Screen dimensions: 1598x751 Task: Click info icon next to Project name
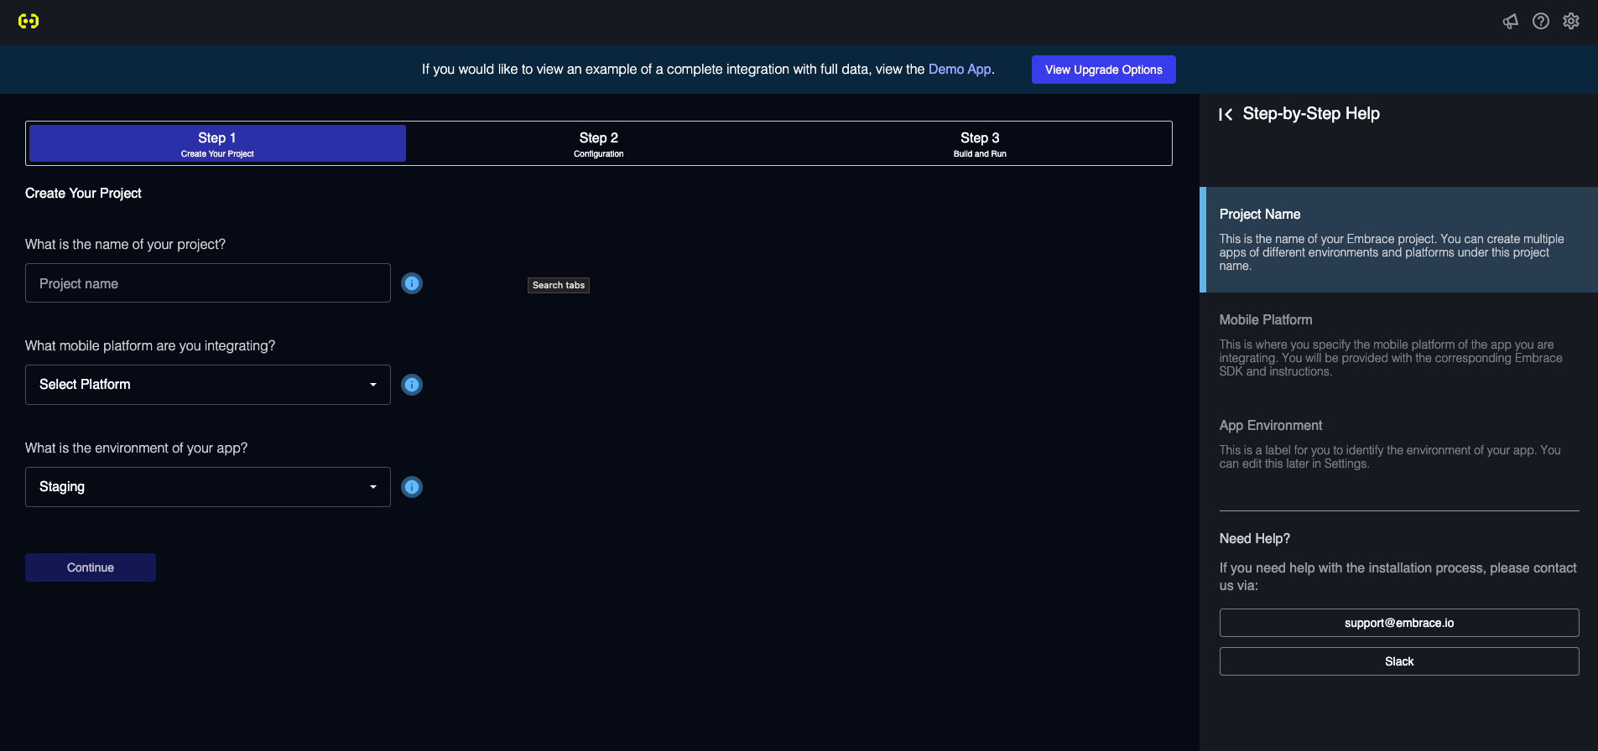(x=412, y=283)
